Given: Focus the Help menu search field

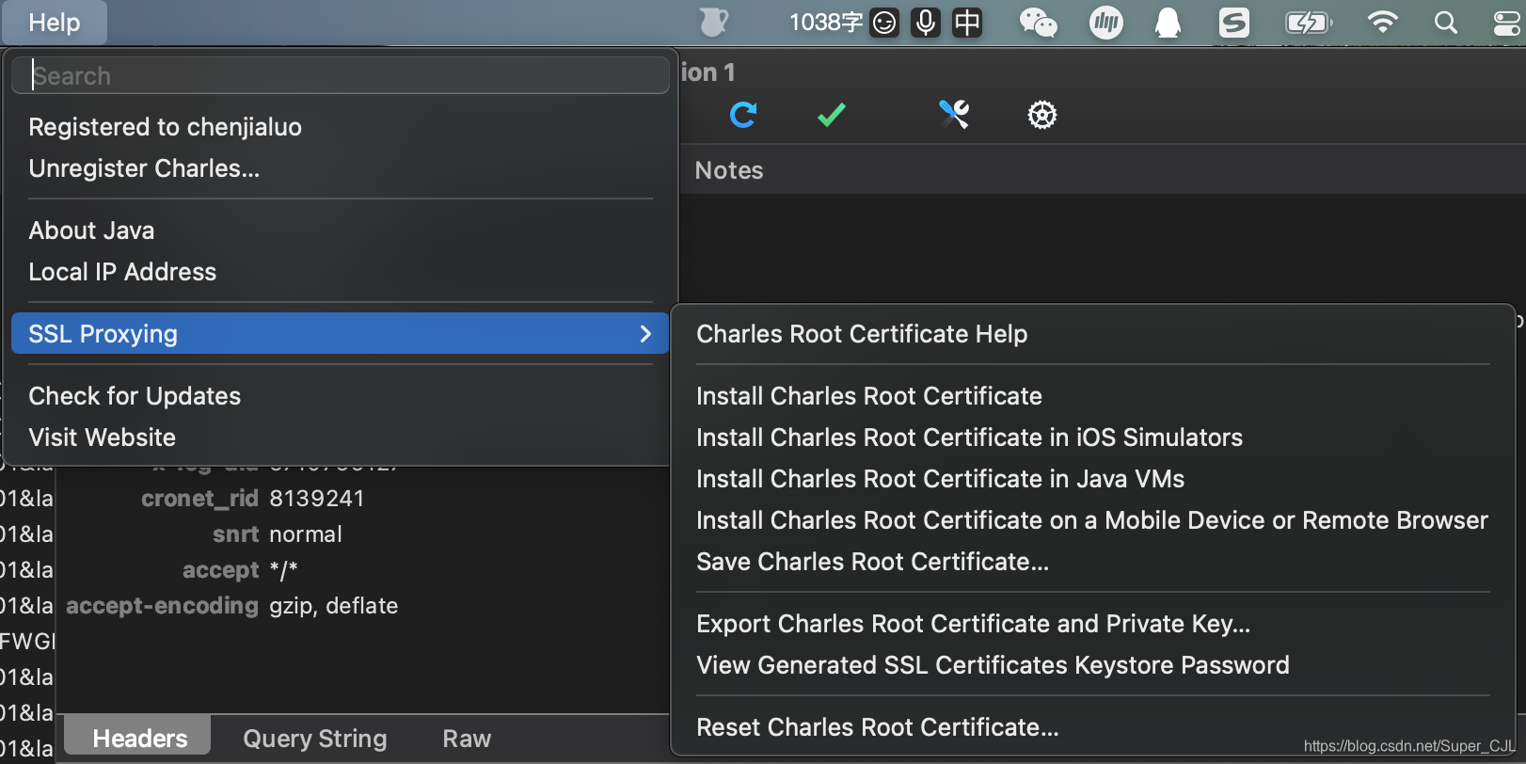Looking at the screenshot, I should [x=341, y=75].
